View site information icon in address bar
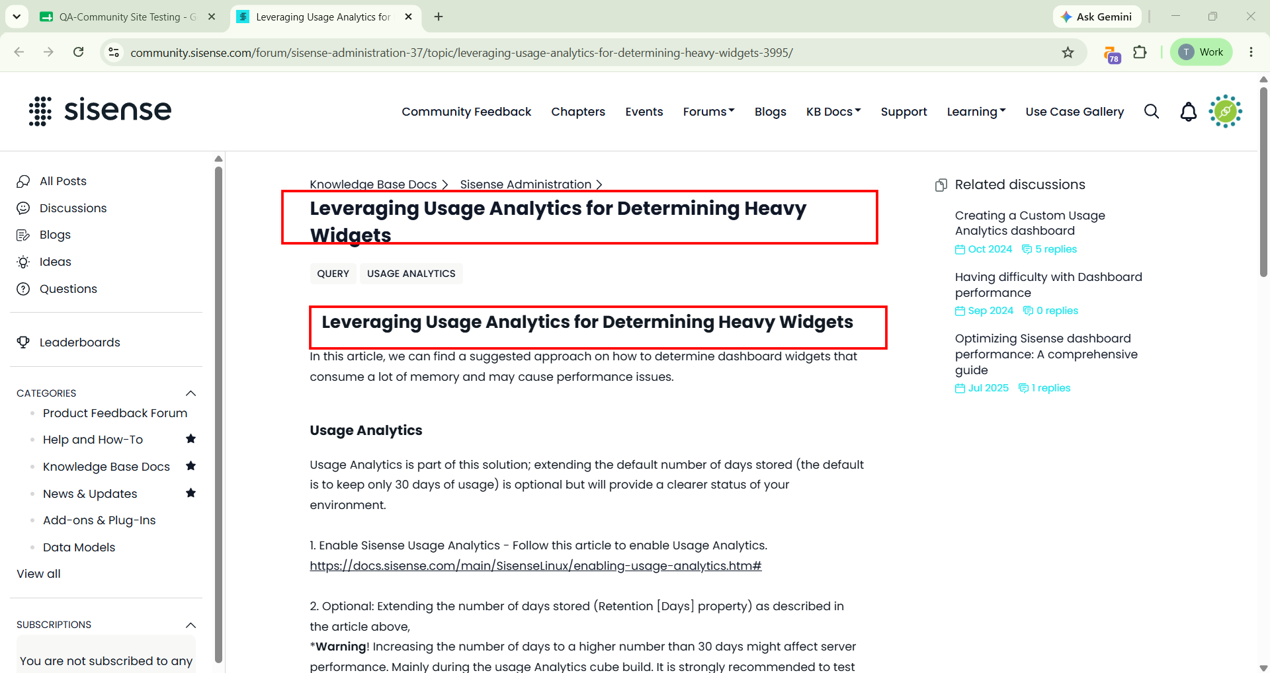Viewport: 1270px width, 673px height. coord(114,52)
